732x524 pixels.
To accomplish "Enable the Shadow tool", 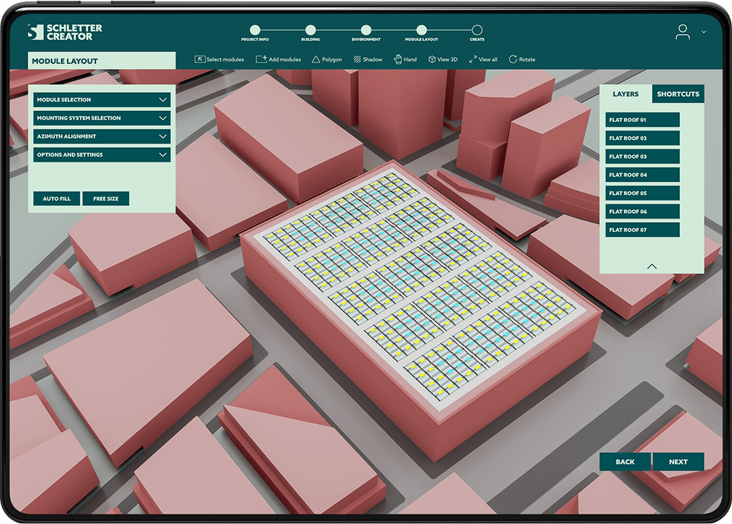I will (x=357, y=60).
